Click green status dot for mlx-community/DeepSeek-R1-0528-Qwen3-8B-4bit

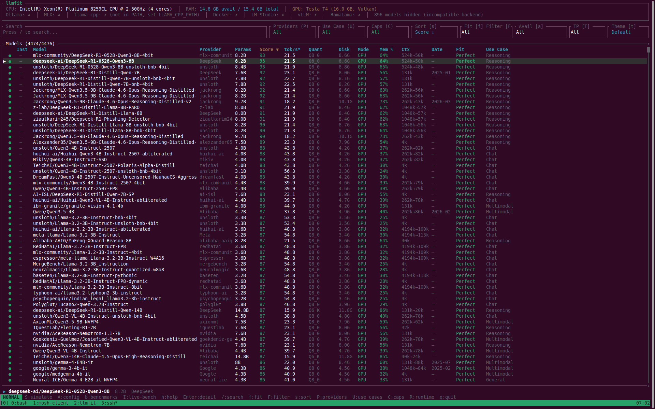pyautogui.click(x=10, y=56)
